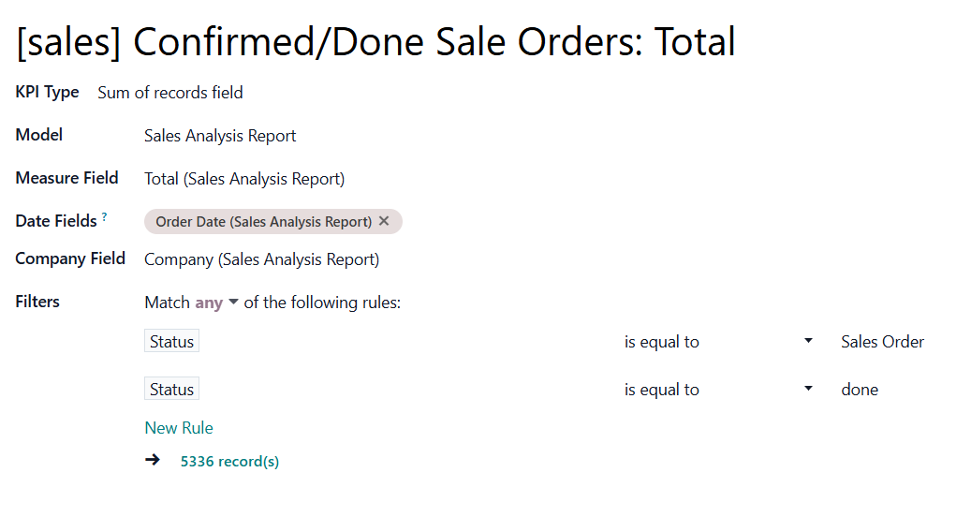Open the KPI Type selection
Screen dimensions: 971x517
(x=170, y=93)
